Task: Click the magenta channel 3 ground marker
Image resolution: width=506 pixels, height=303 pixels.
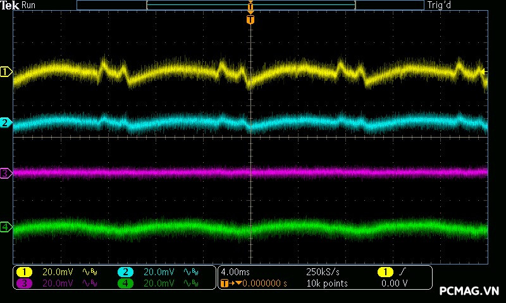Action: (6, 172)
